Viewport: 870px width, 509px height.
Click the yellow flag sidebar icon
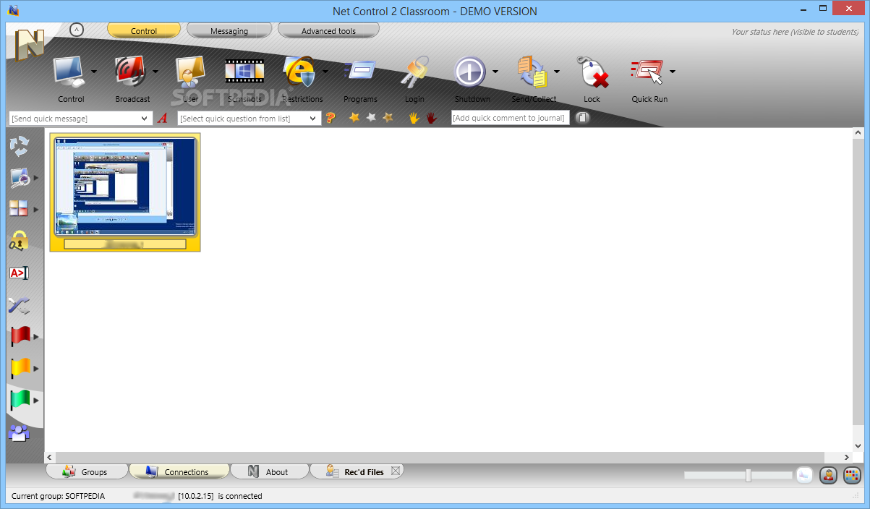coord(19,368)
